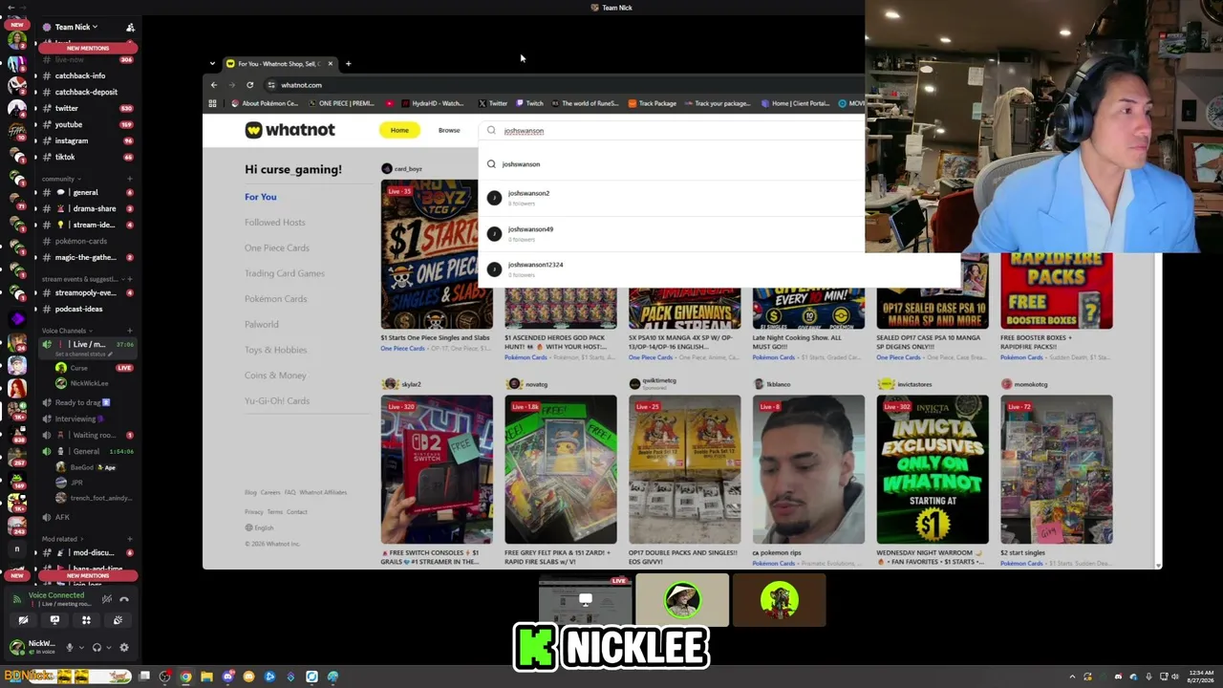Open Followed Hosts in Whatnot sidebar
Screen dimensions: 1223x688
[x=275, y=223]
